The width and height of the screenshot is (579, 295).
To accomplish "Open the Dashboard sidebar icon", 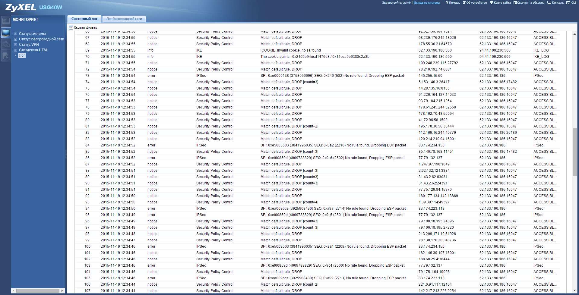I will tap(6, 21).
